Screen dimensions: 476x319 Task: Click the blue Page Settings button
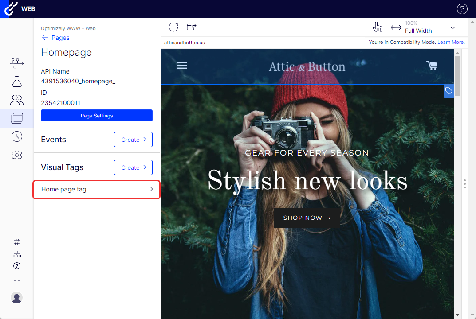[x=97, y=116]
